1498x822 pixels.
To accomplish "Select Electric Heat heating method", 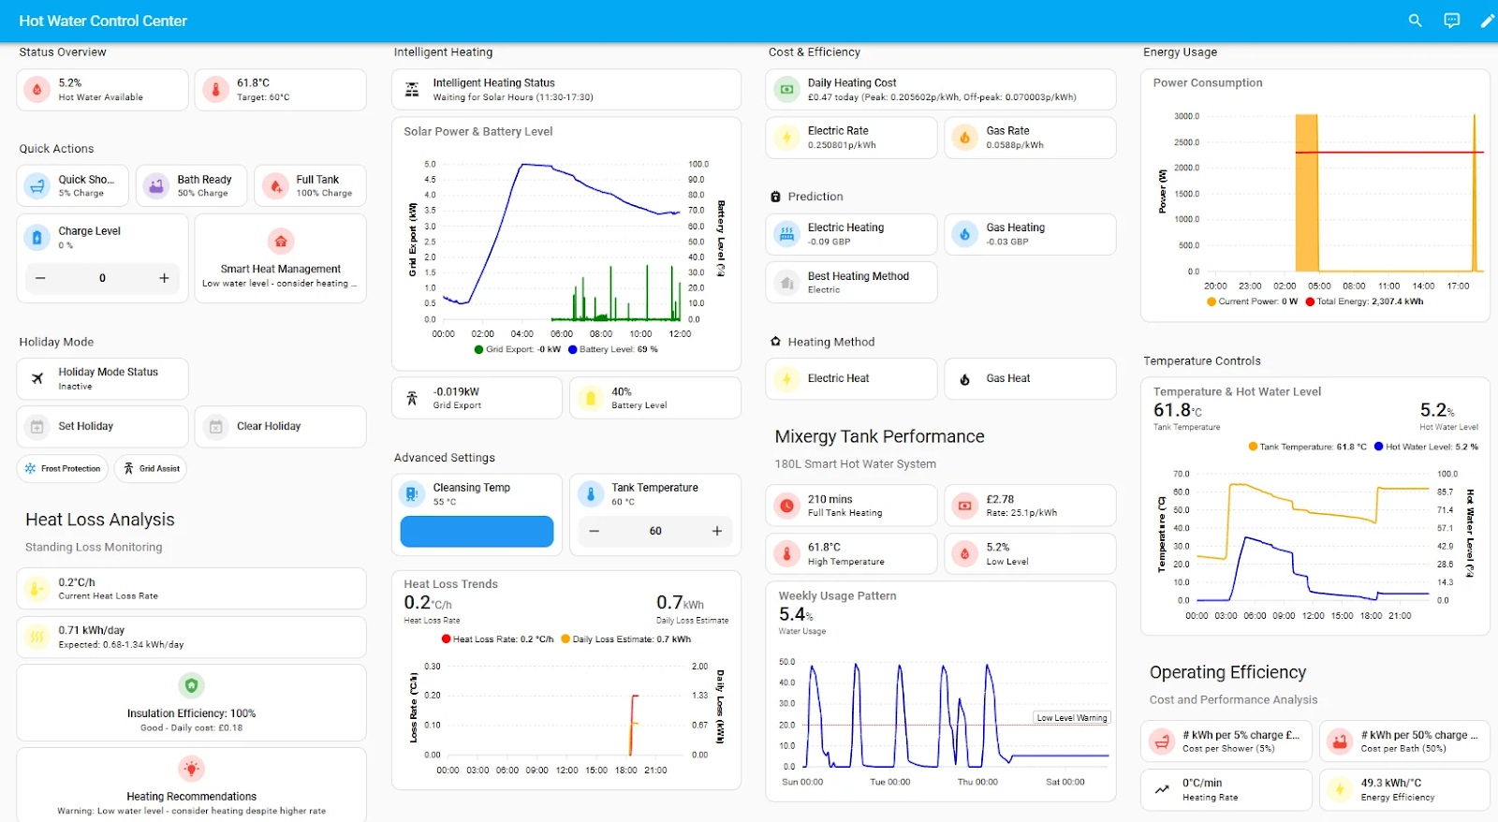I will 851,378.
